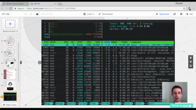Screen dimensions: 196x110
Task: Select path thumbnail number 5
Action: click(10, 74)
